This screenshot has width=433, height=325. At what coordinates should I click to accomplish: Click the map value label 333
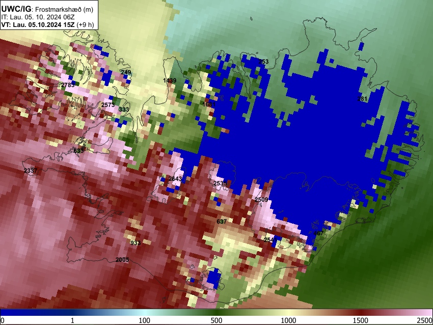pos(124,110)
